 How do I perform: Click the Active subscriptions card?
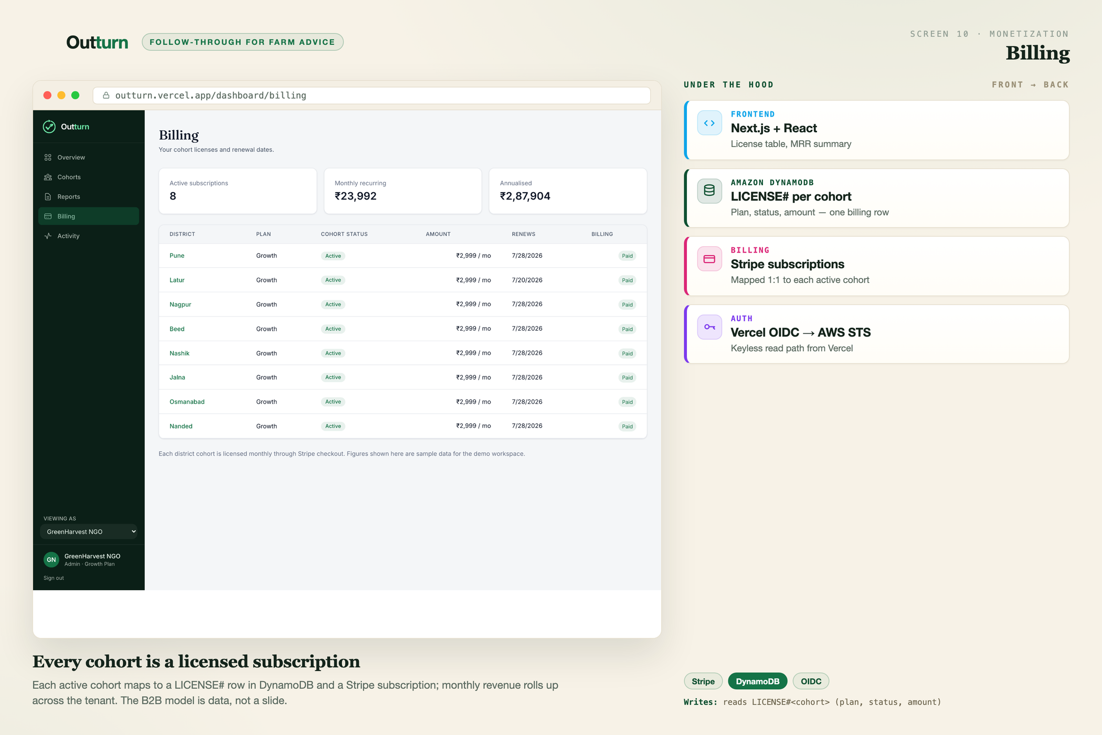[x=238, y=191]
